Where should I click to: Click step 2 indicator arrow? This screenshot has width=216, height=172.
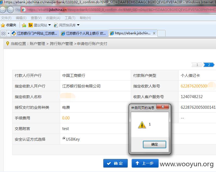coord(209,65)
